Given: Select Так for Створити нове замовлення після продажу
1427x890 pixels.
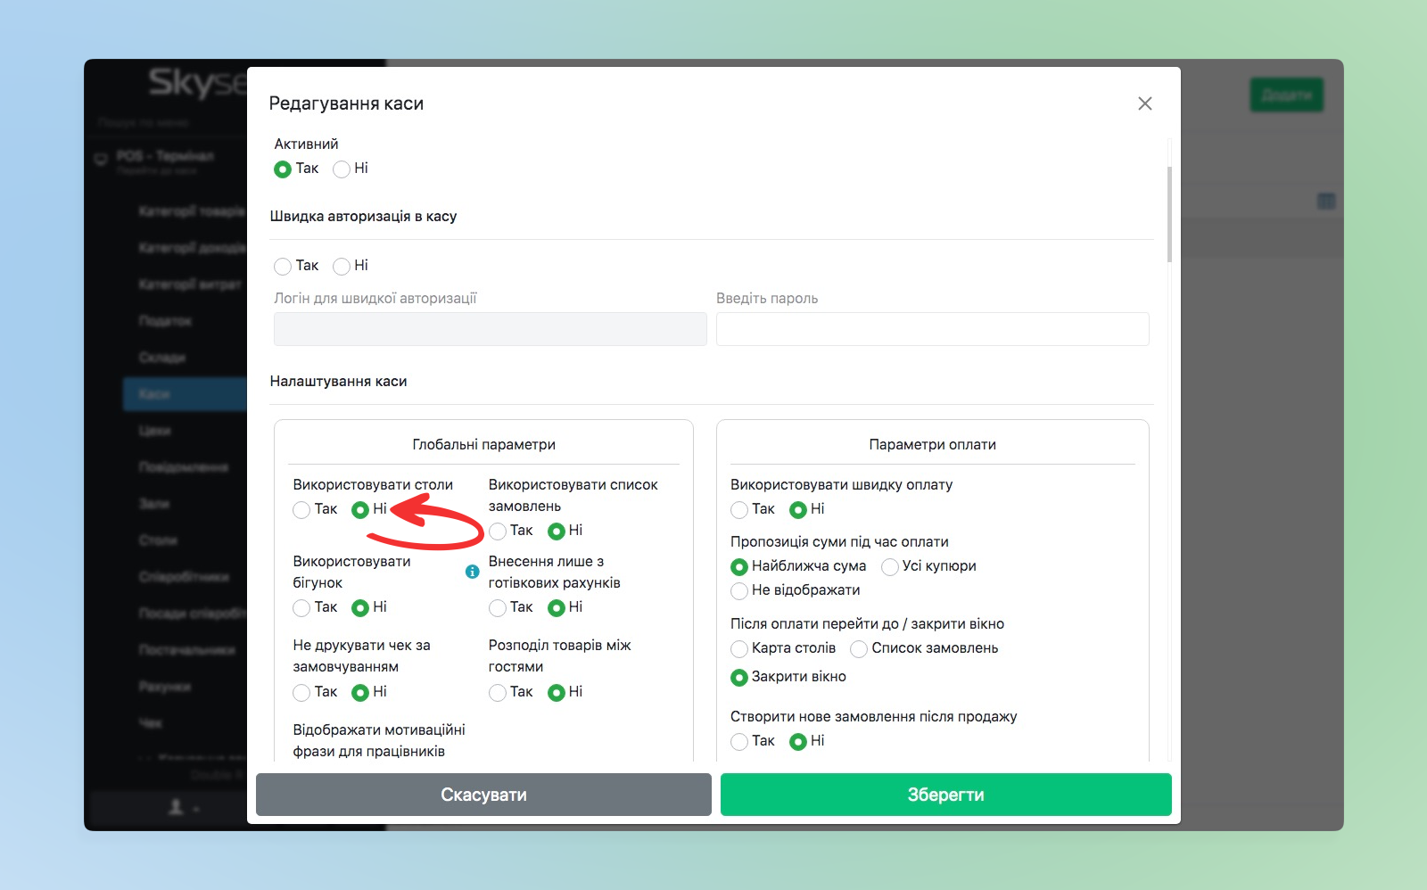Looking at the screenshot, I should (739, 742).
